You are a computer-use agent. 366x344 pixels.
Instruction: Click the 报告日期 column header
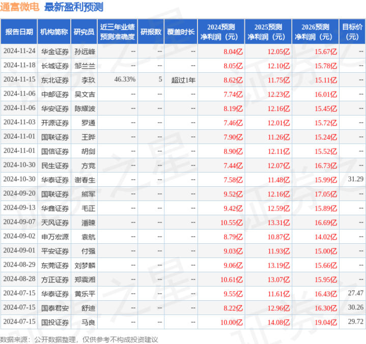(19, 32)
